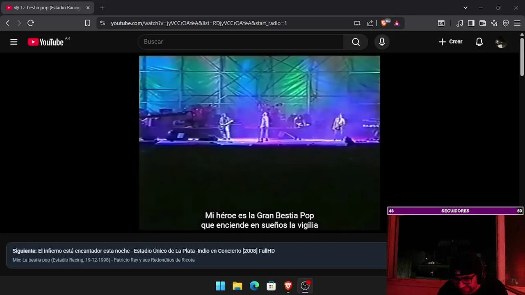
Task: Click the page vertical scrollbar thumb
Action: [x=522, y=57]
